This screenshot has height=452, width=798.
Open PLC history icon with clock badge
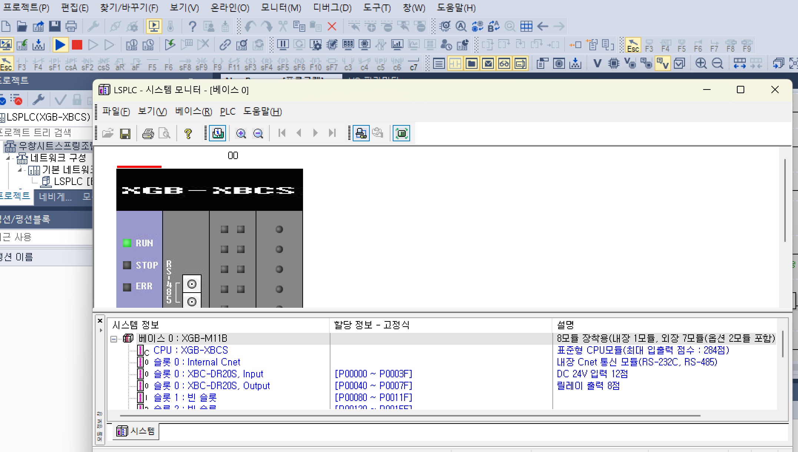point(148,45)
